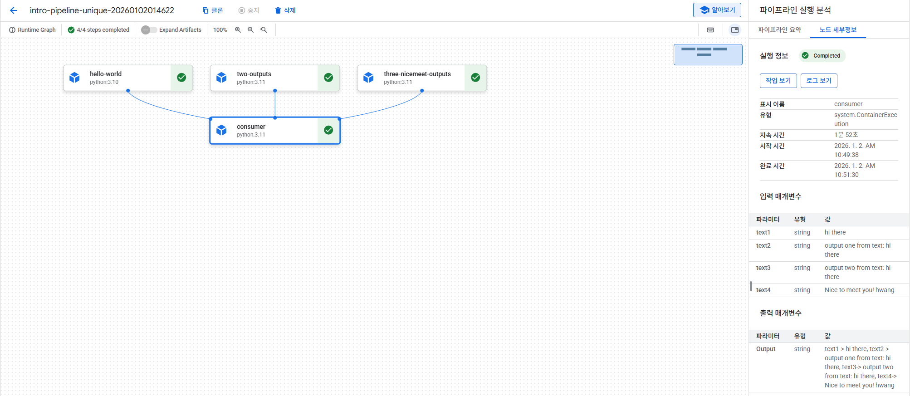The image size is (910, 396).
Task: Click the zoom in magnifier icon
Action: 238,30
